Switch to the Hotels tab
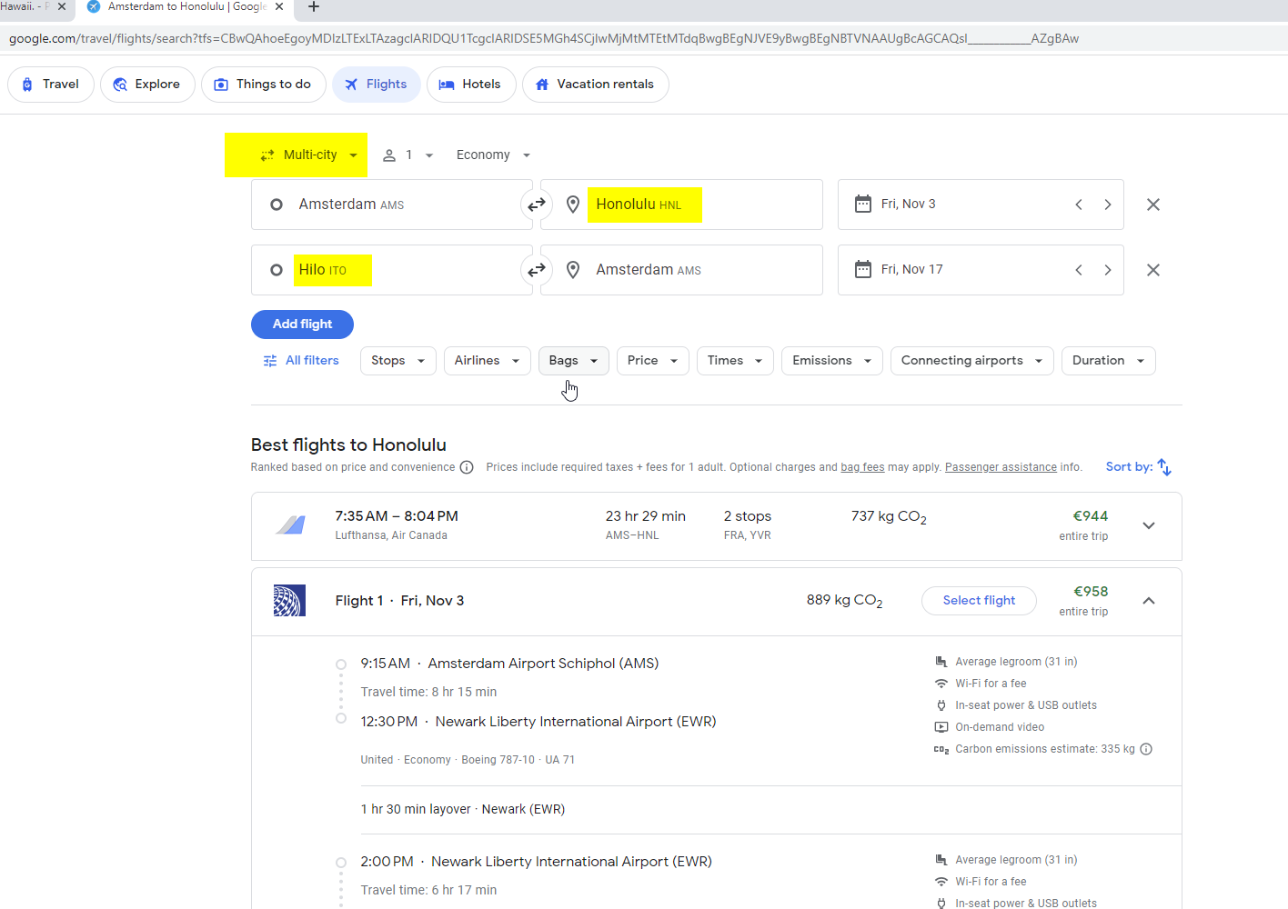 pyautogui.click(x=471, y=85)
